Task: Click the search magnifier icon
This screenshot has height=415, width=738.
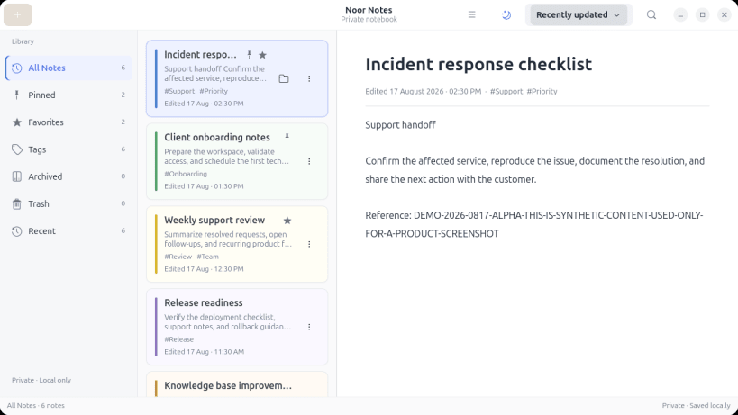Action: pos(651,15)
